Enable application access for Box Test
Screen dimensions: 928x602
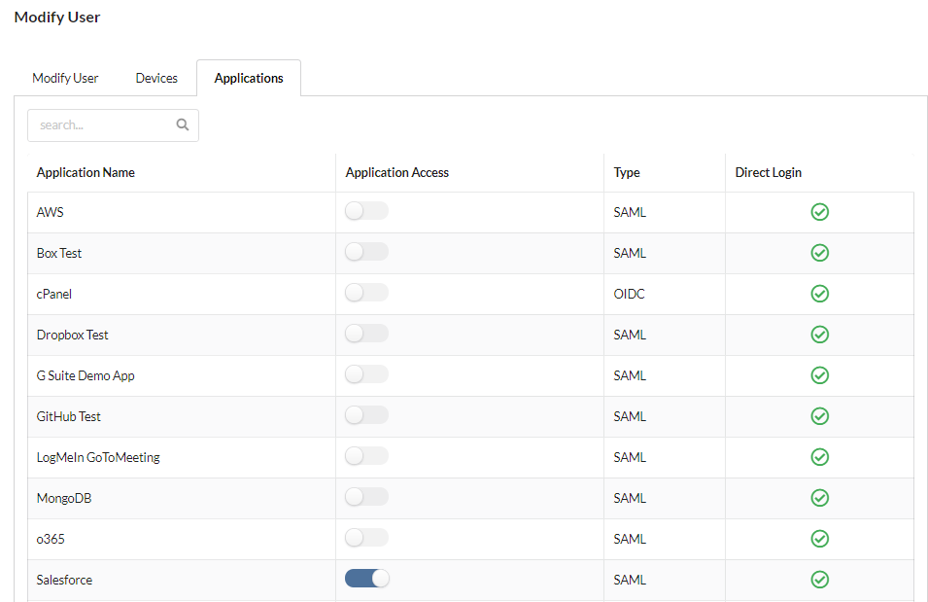[367, 252]
